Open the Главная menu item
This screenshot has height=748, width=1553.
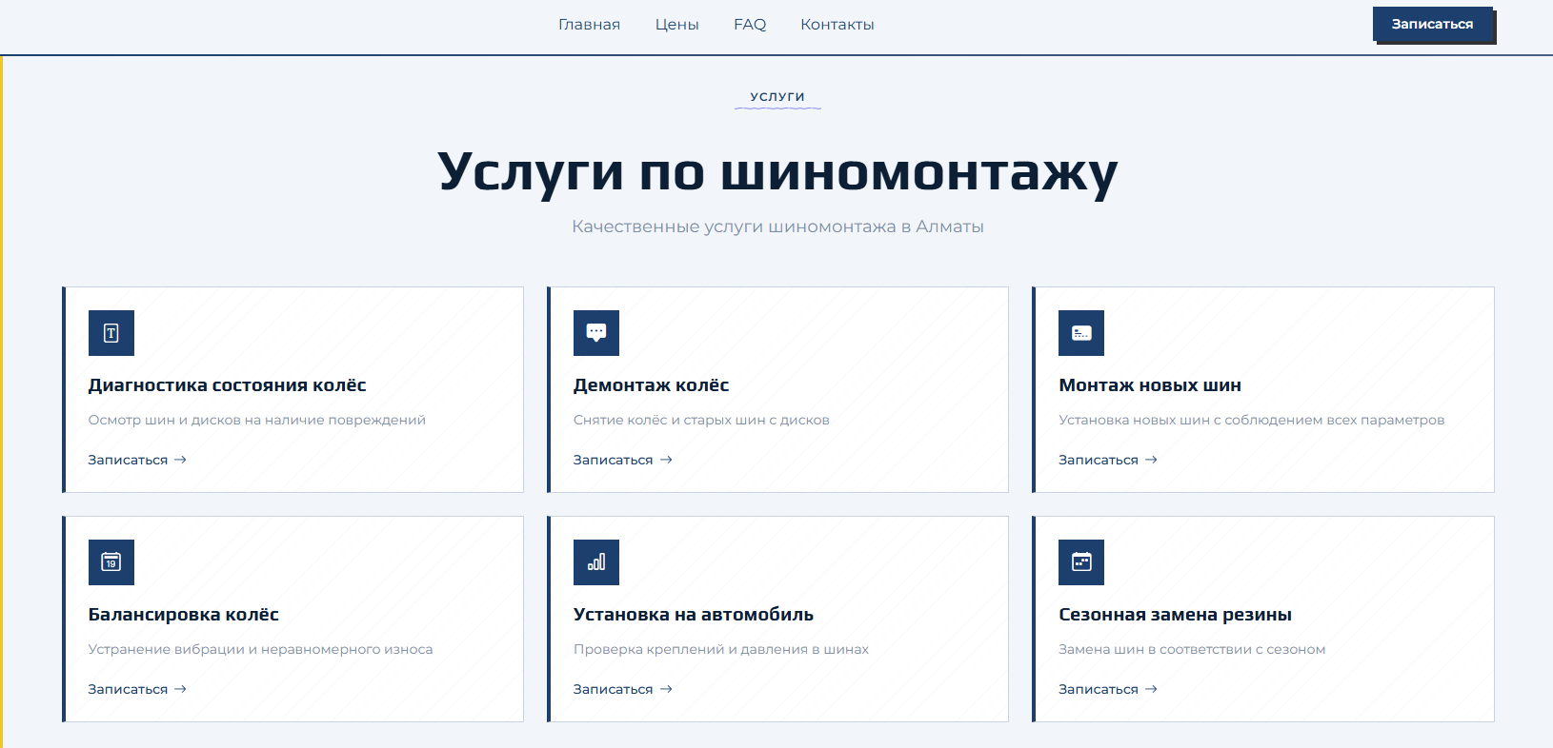[589, 25]
